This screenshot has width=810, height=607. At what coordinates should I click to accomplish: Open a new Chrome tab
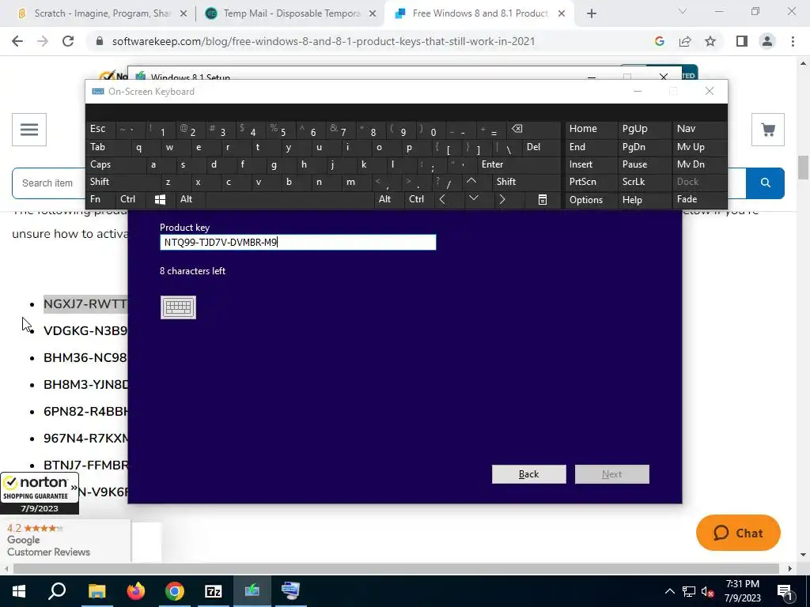pos(592,14)
